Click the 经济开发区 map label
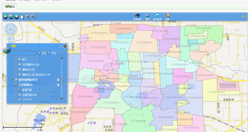The width and height of the screenshot is (248, 132). (x=126, y=36)
